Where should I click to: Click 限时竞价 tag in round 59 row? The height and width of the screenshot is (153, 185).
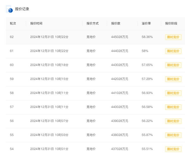point(173,79)
